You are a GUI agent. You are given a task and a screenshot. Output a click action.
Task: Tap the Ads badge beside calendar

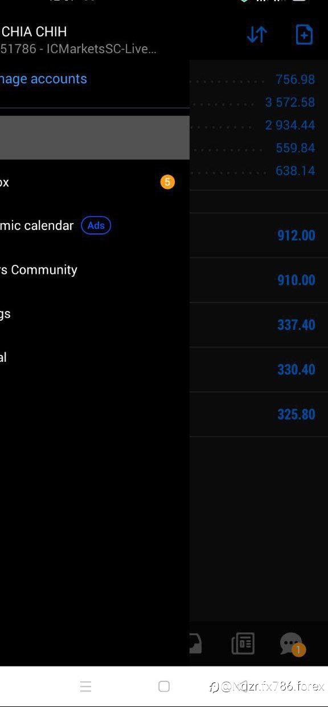[96, 225]
